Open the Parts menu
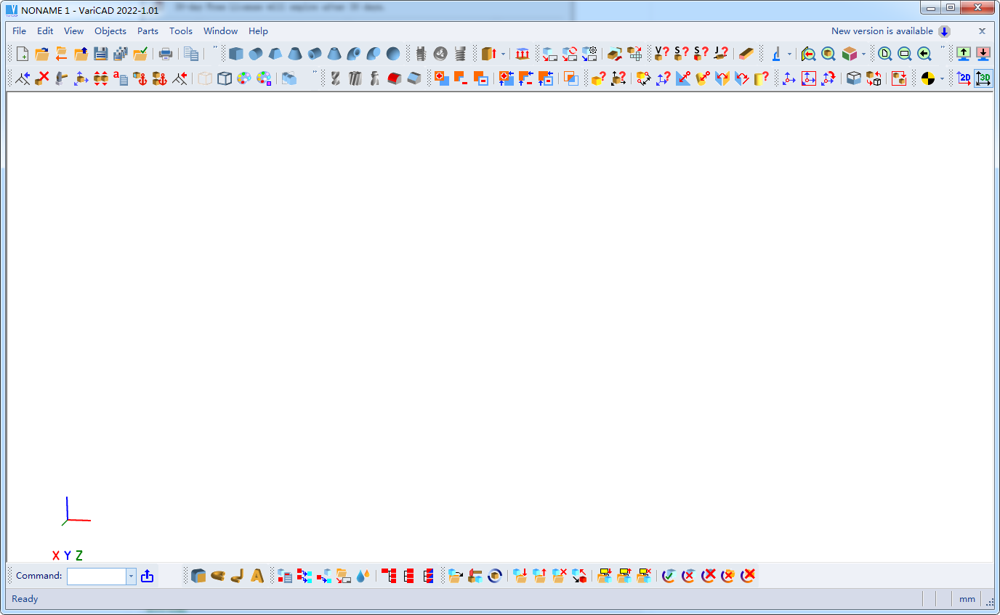The width and height of the screenshot is (1000, 615). tap(148, 31)
